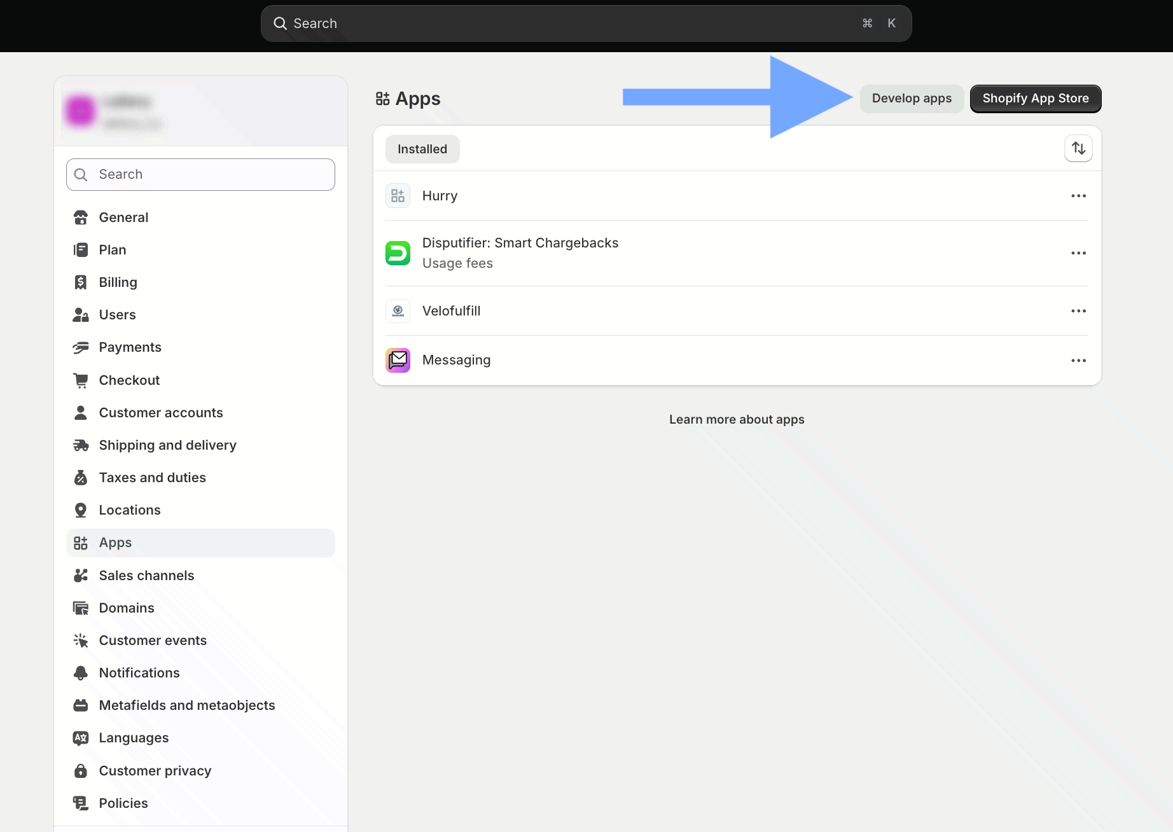Open Payments settings
This screenshot has height=832, width=1173.
point(200,347)
